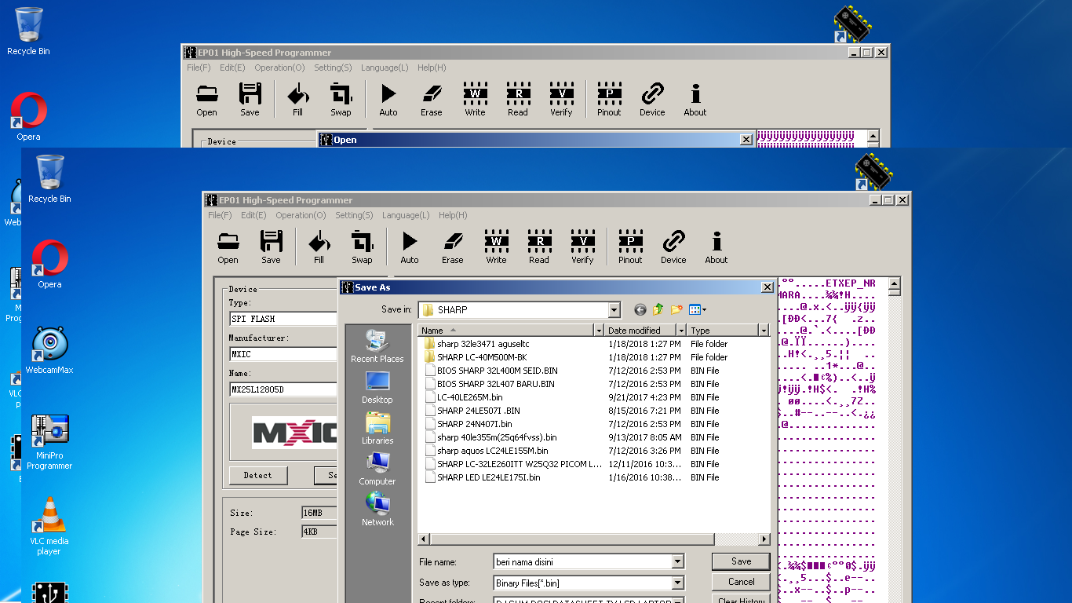Expand Save as type Binary Files dropdown

678,583
